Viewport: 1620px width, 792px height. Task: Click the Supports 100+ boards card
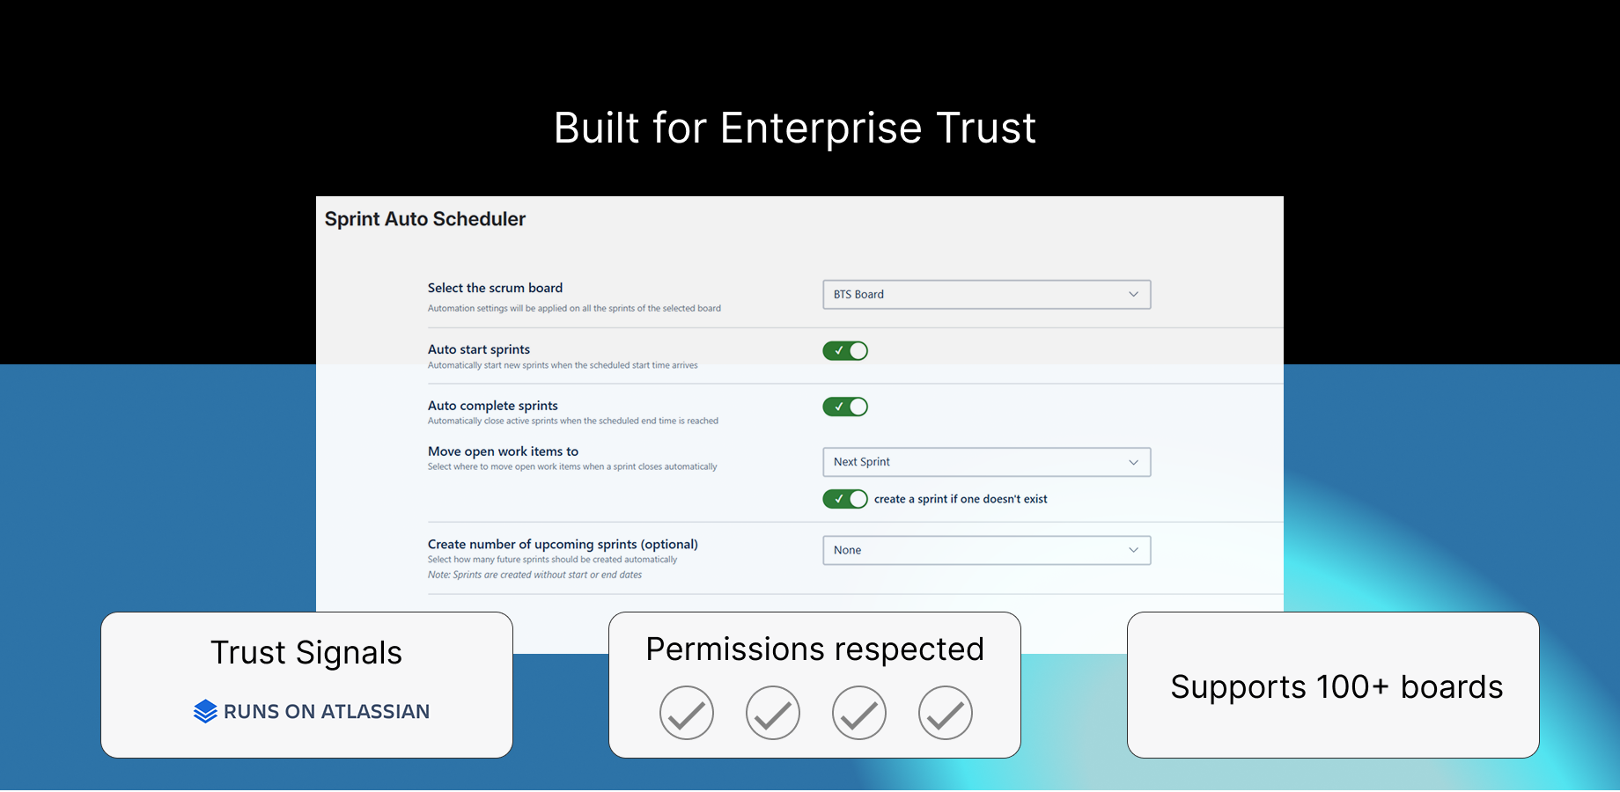coord(1335,686)
